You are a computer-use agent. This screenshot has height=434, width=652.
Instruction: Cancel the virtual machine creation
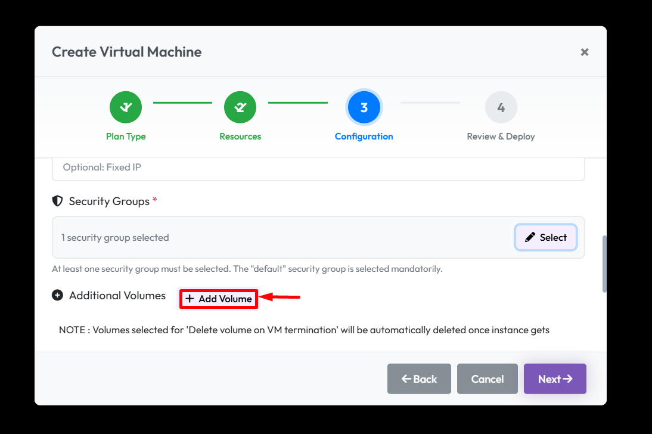(488, 379)
